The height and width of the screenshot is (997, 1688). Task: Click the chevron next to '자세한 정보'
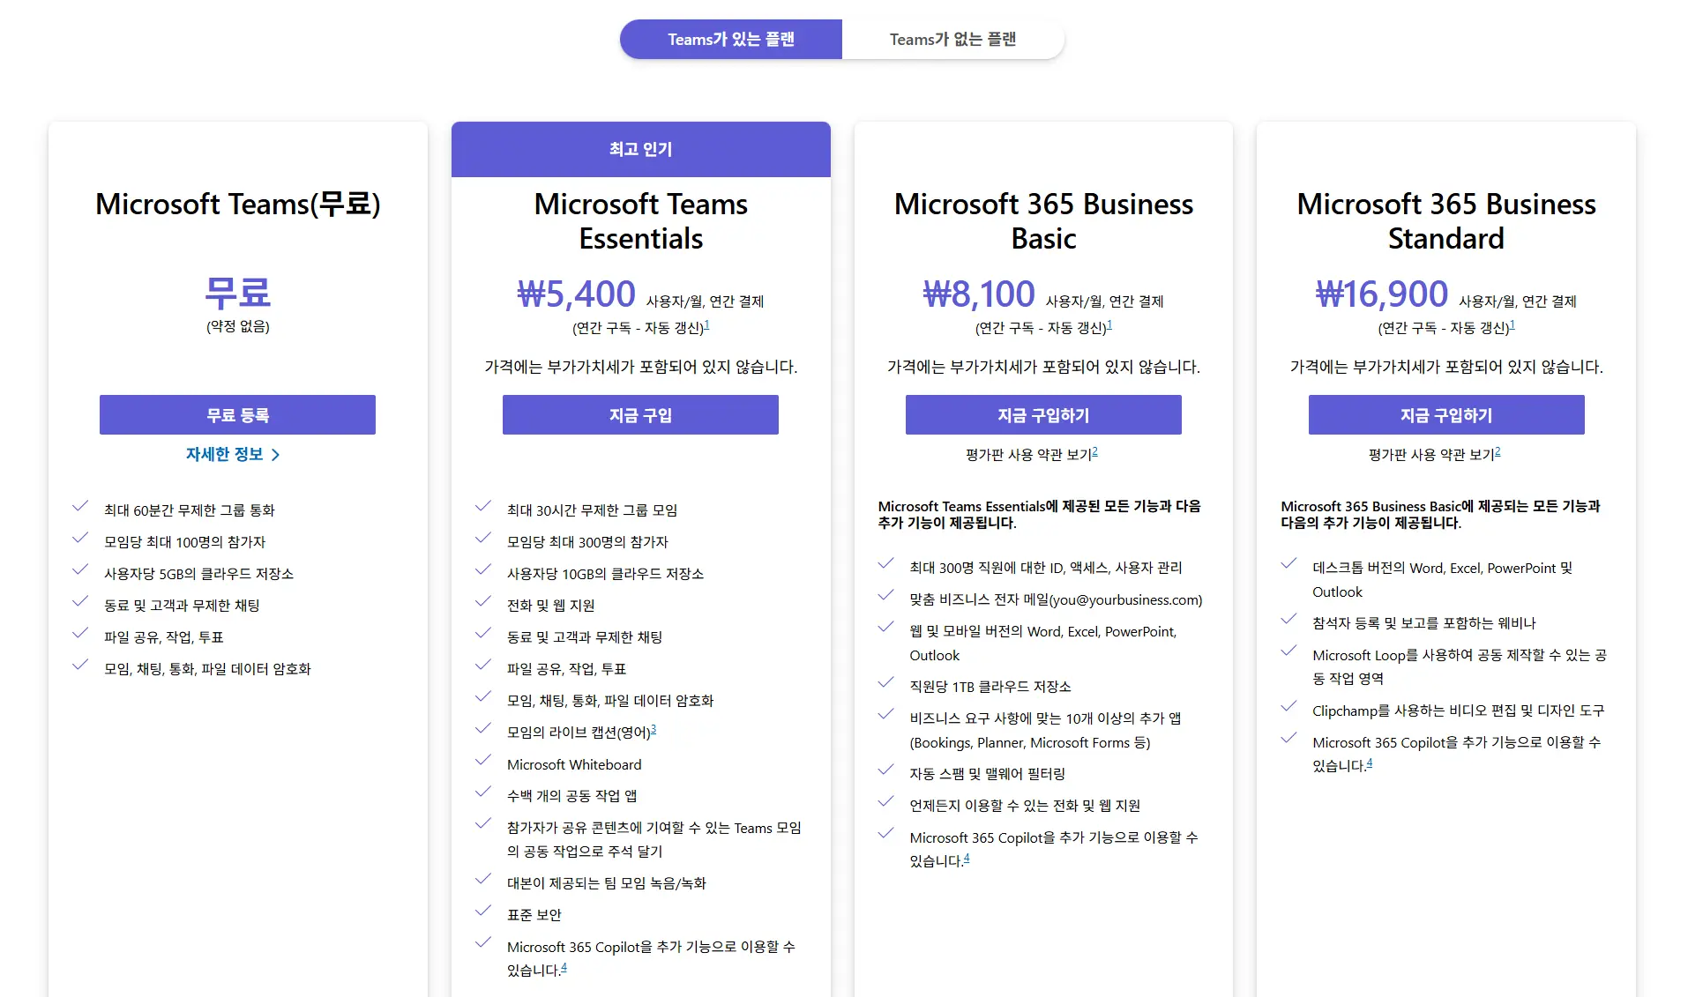click(276, 455)
